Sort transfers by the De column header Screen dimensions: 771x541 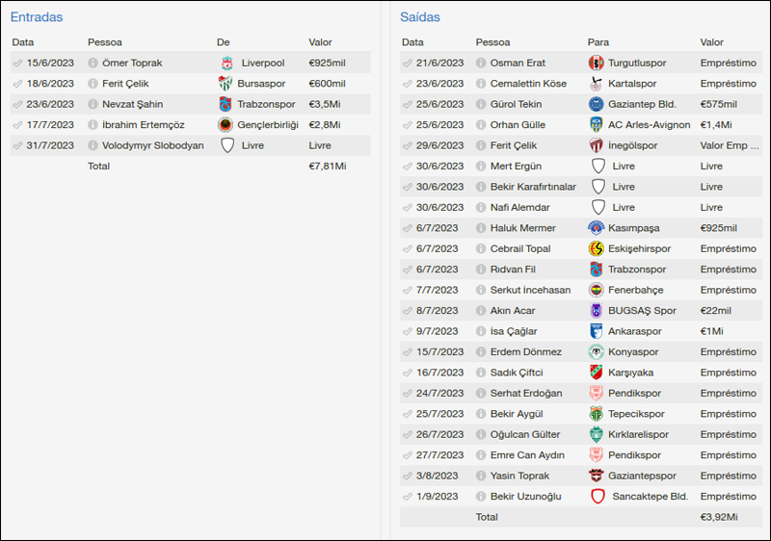(224, 42)
